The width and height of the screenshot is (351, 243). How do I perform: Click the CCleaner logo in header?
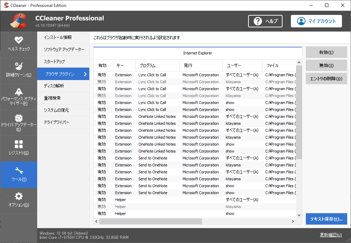(x=18, y=21)
